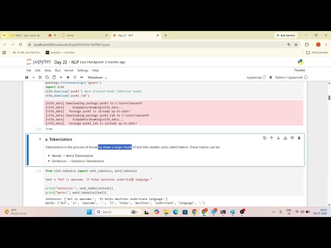The height and width of the screenshot is (248, 331).
Task: Delete the Tokenization cell with trash icon
Action: coord(299,138)
